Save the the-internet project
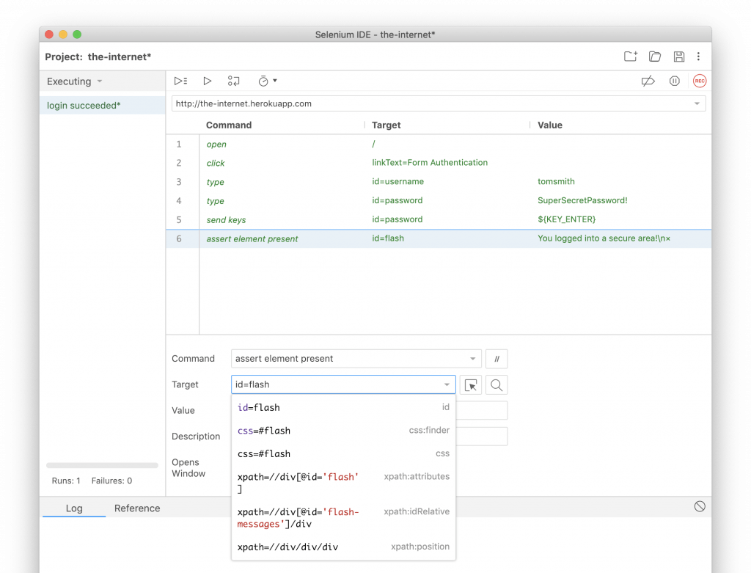The height and width of the screenshot is (573, 751). coord(678,56)
